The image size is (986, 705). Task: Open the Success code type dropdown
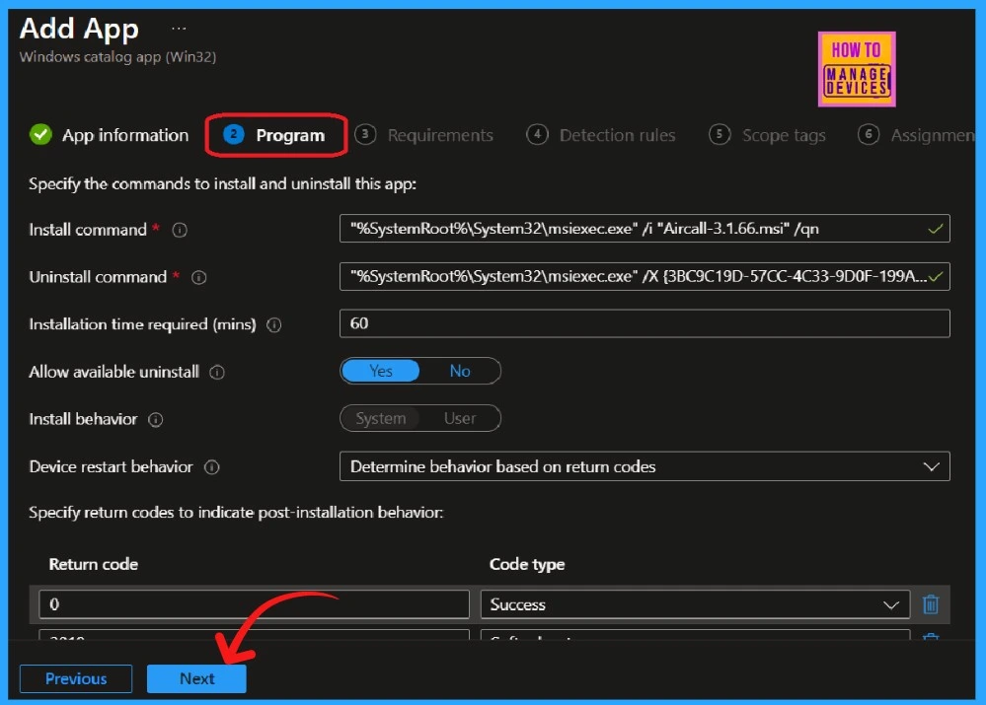point(695,604)
